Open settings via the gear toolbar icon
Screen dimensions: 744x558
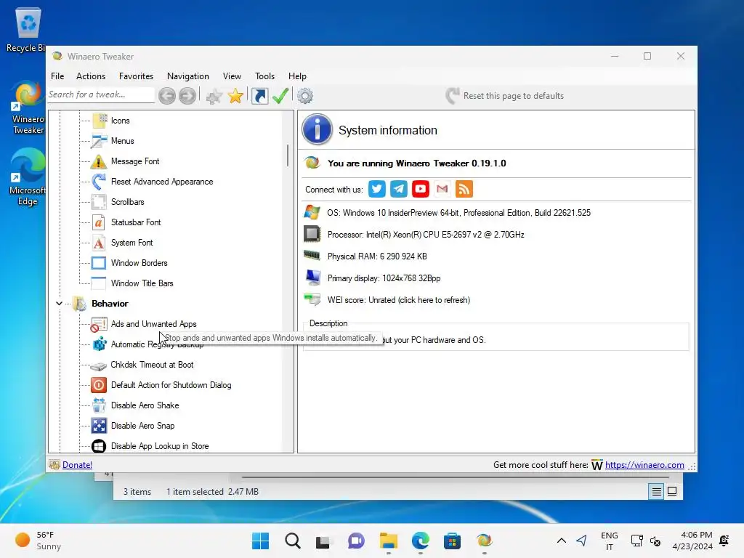(305, 96)
